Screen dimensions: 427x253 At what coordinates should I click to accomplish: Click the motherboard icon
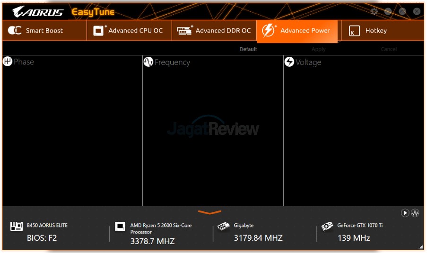(17, 226)
